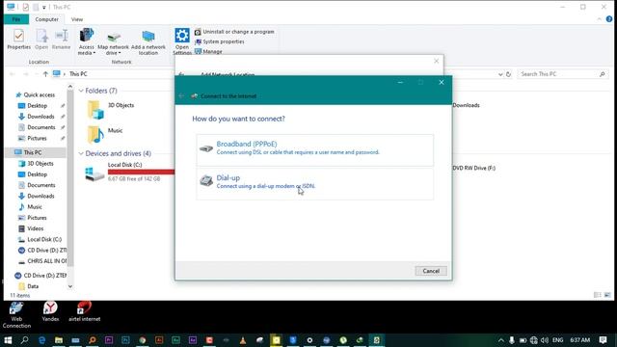
Task: Open pinned Documents under Quick access
Action: click(40, 127)
